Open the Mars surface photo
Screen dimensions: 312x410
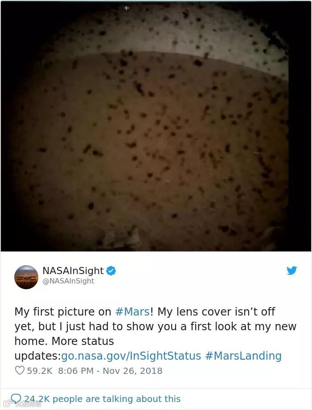pos(156,126)
